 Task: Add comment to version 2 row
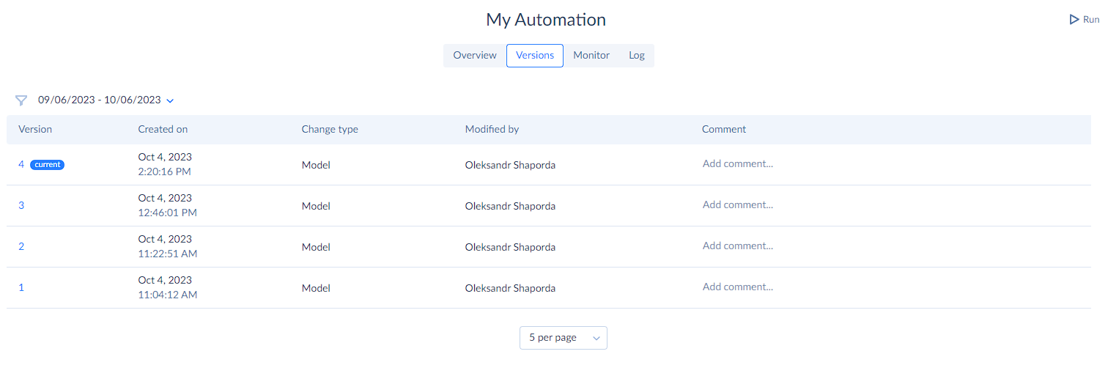point(738,246)
